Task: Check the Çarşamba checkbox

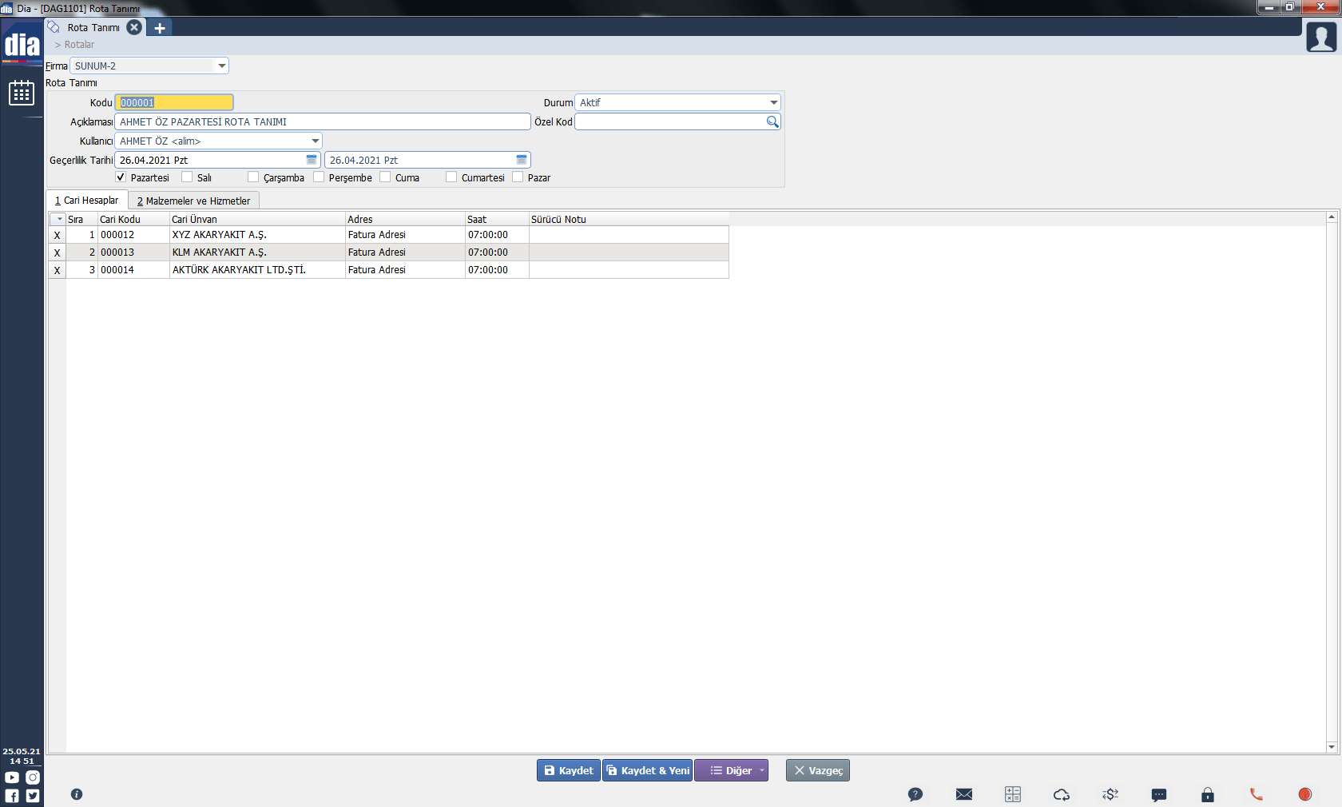Action: (x=253, y=177)
